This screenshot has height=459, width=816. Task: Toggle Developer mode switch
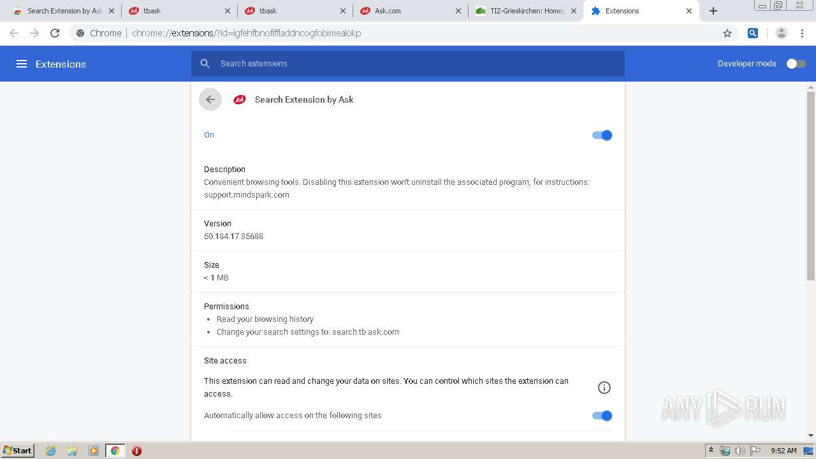[796, 64]
